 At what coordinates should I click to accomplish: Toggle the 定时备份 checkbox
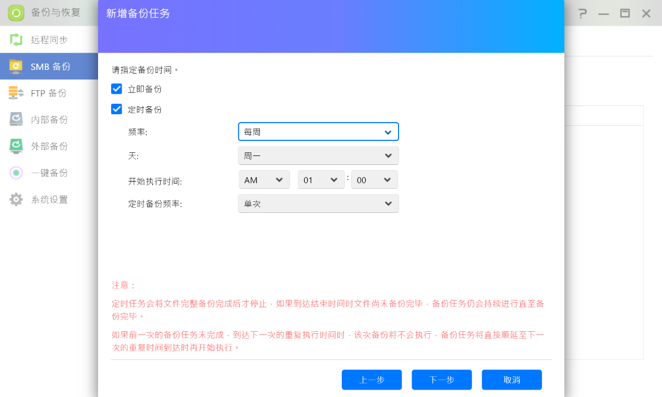(x=116, y=109)
